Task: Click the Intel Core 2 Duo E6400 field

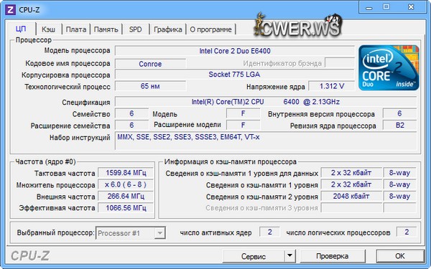Action: click(235, 51)
